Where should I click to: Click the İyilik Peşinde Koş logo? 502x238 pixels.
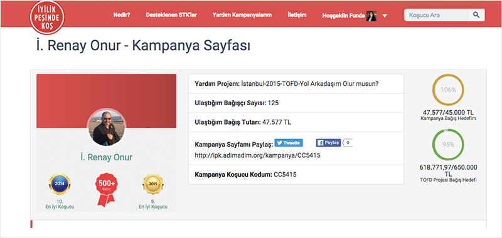click(47, 18)
